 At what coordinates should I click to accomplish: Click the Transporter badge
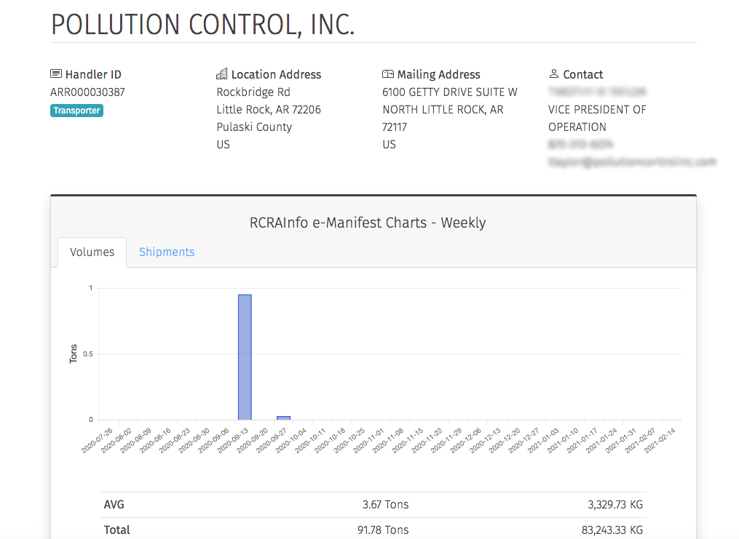(x=77, y=111)
